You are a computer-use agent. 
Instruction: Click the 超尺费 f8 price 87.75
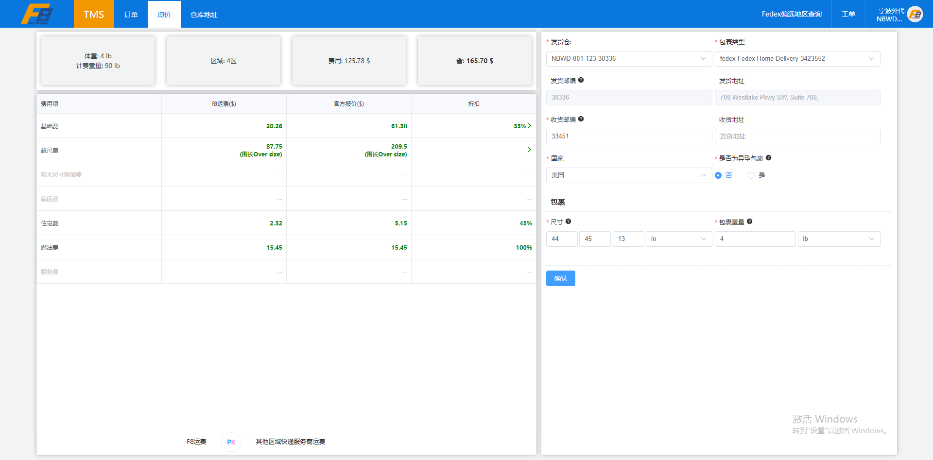pyautogui.click(x=274, y=147)
